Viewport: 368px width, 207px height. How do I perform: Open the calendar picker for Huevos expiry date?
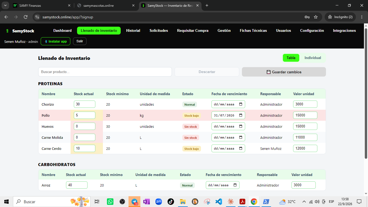241,126
